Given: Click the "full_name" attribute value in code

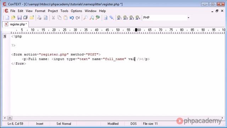Looking at the screenshot, I should 115,59.
